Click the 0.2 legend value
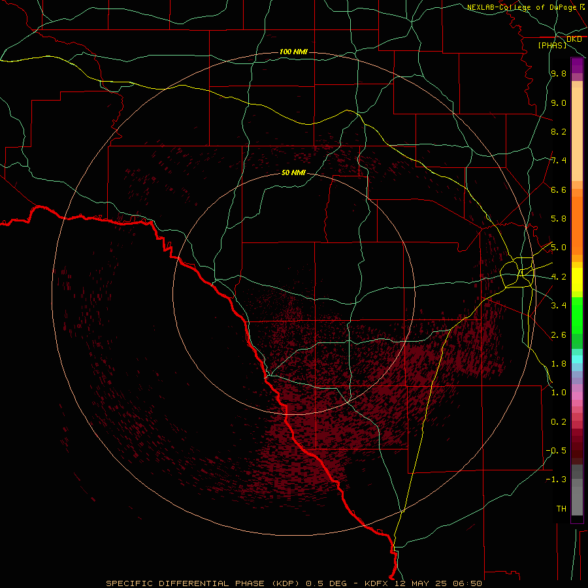The image size is (588, 588). pos(559,422)
